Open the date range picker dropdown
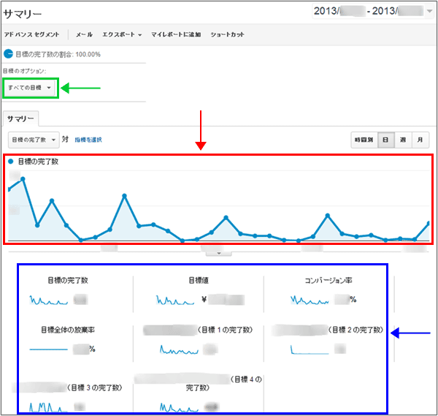This screenshot has height=416, width=438. (x=429, y=12)
